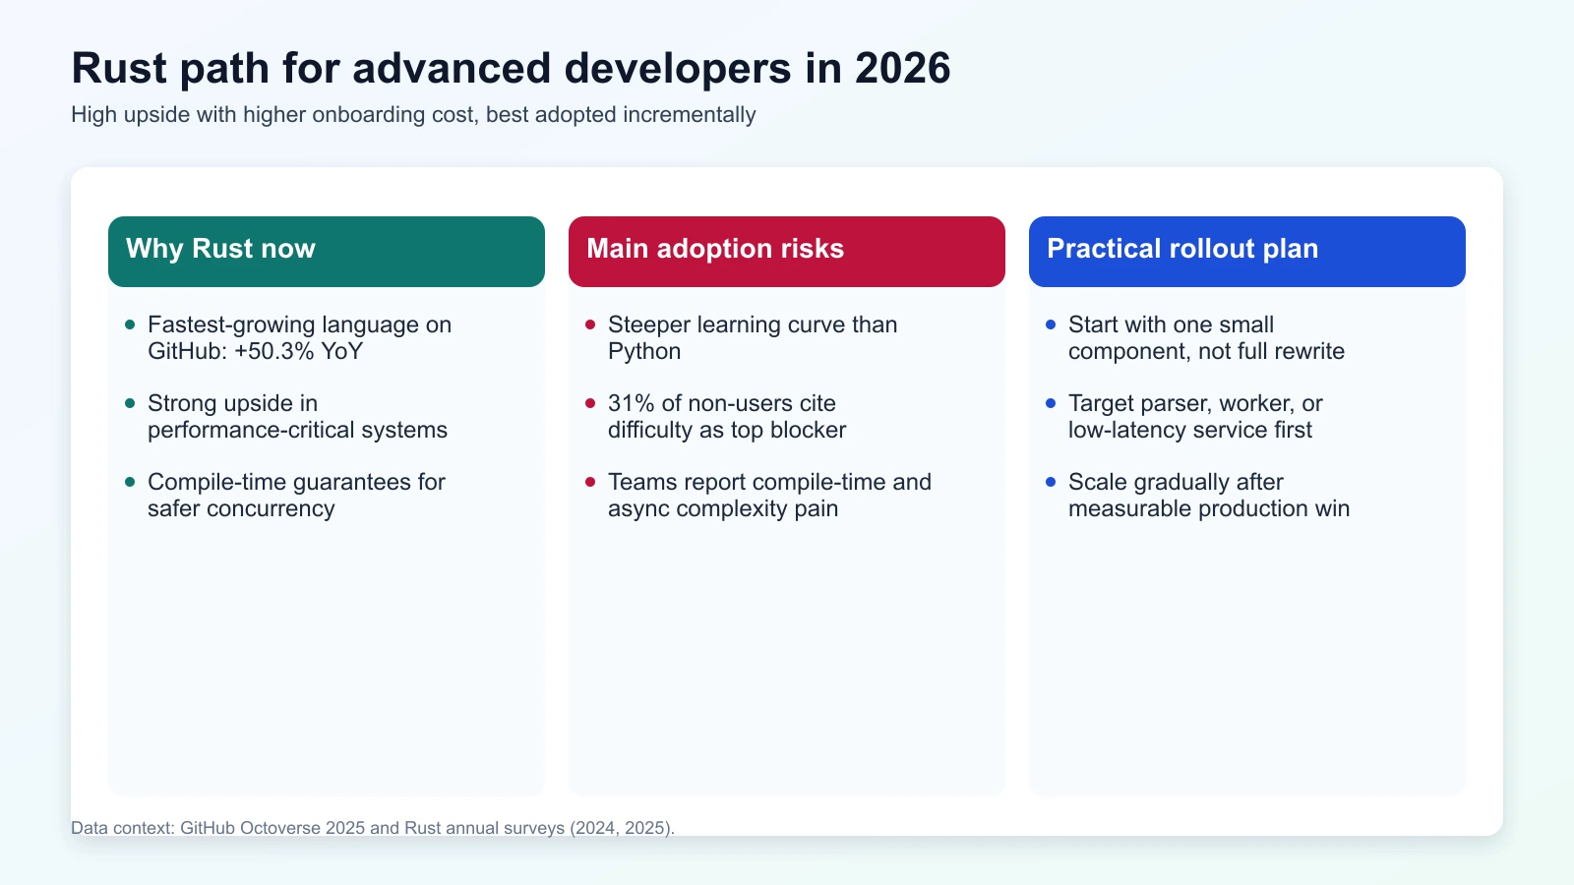Select the target parser worker bullet
This screenshot has height=885, width=1574.
click(x=1196, y=416)
